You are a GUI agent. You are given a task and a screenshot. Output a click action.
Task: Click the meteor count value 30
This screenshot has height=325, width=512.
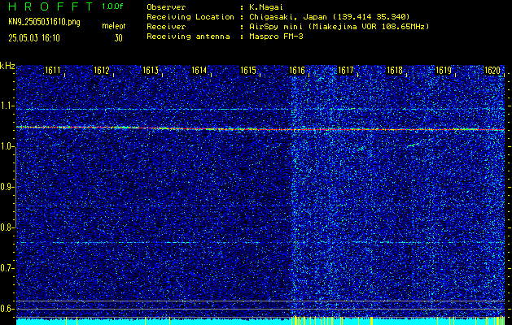(x=118, y=38)
